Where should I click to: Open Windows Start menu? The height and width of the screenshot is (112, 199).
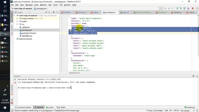(x=5, y=2)
